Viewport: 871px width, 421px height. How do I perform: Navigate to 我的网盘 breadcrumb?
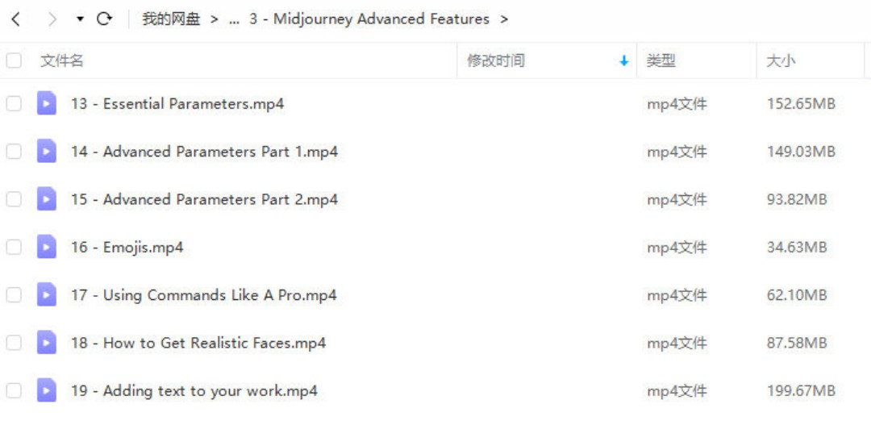coord(171,19)
